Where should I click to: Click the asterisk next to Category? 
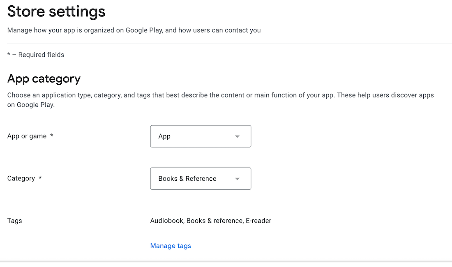pyautogui.click(x=40, y=178)
